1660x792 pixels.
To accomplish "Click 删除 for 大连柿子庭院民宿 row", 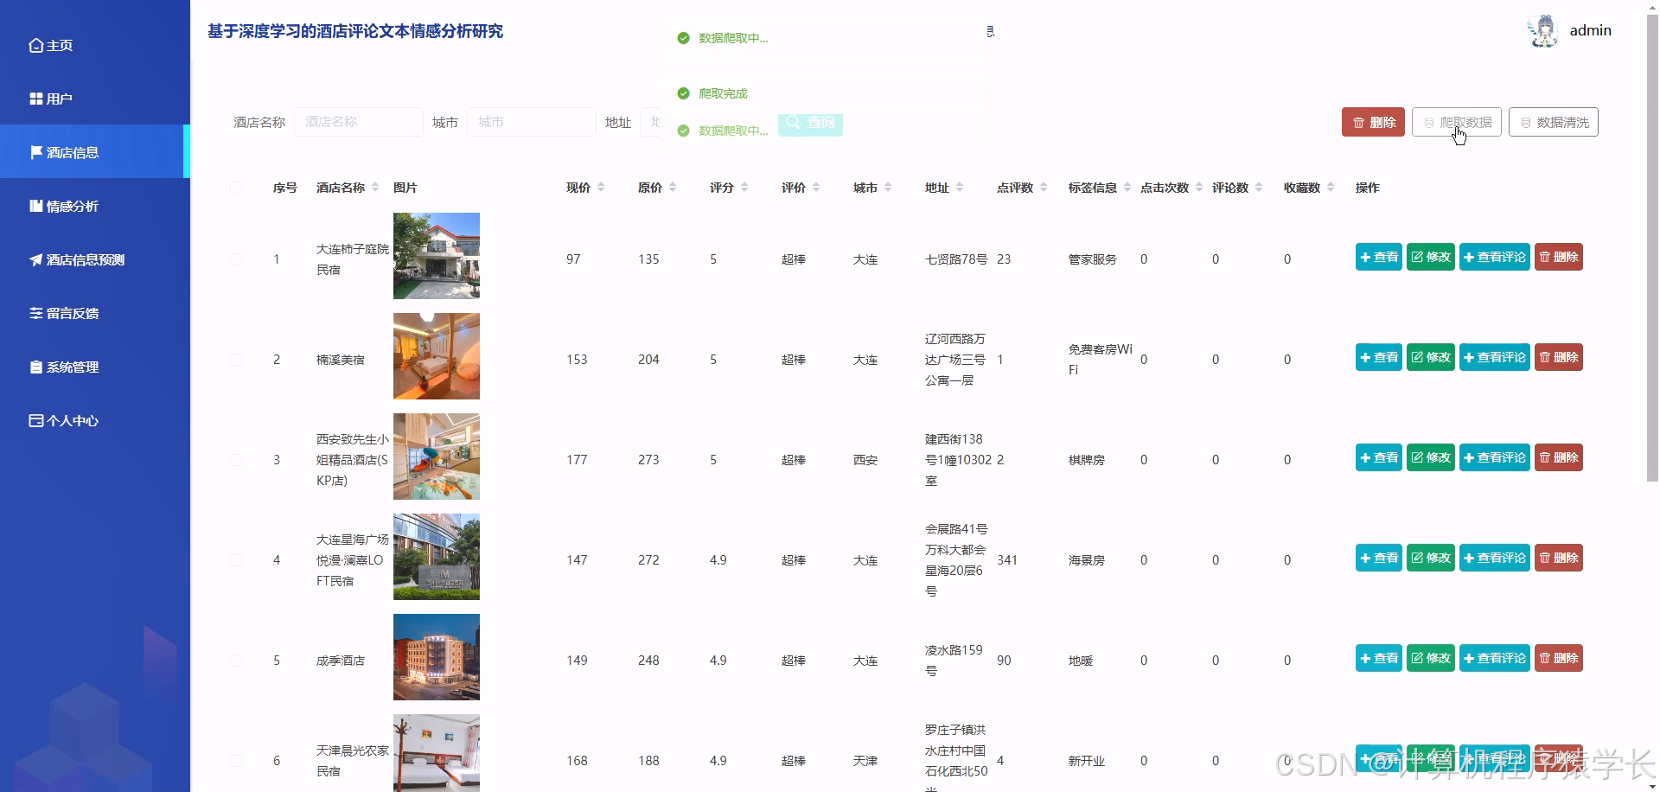I will tap(1559, 257).
